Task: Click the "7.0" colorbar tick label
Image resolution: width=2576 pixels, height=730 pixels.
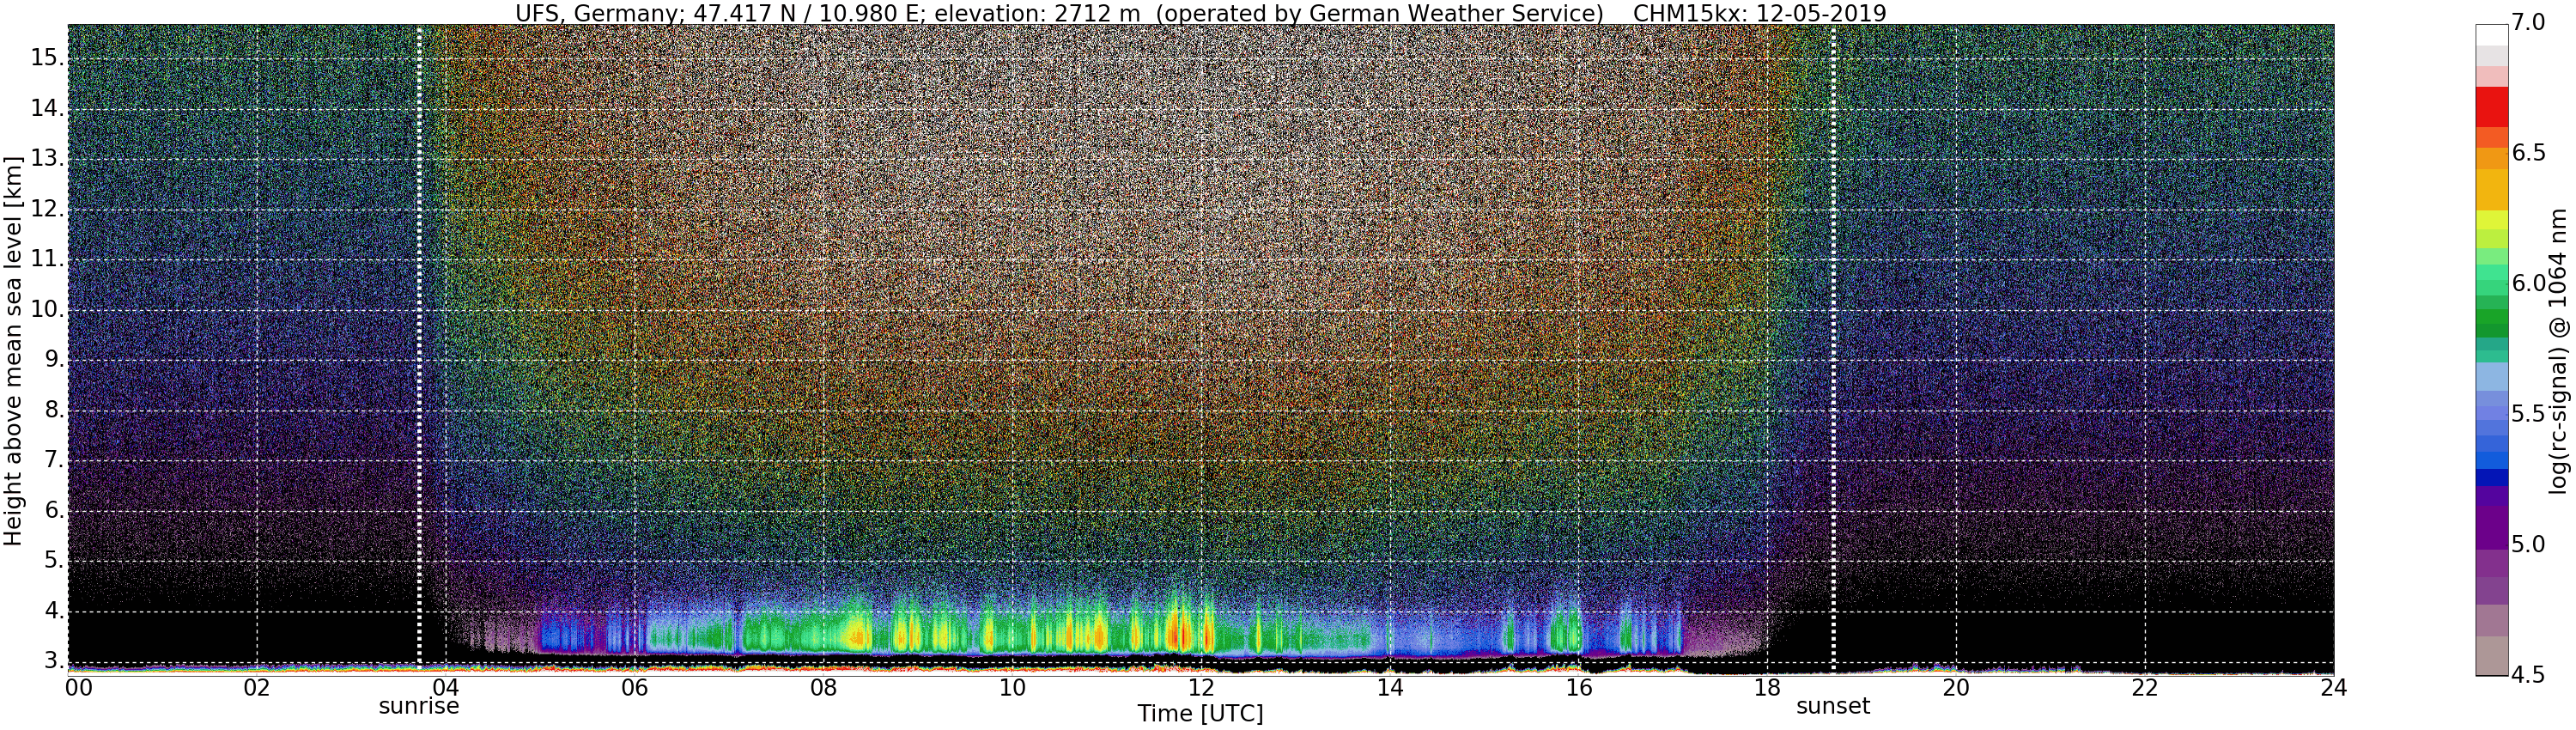Action: tap(2528, 23)
